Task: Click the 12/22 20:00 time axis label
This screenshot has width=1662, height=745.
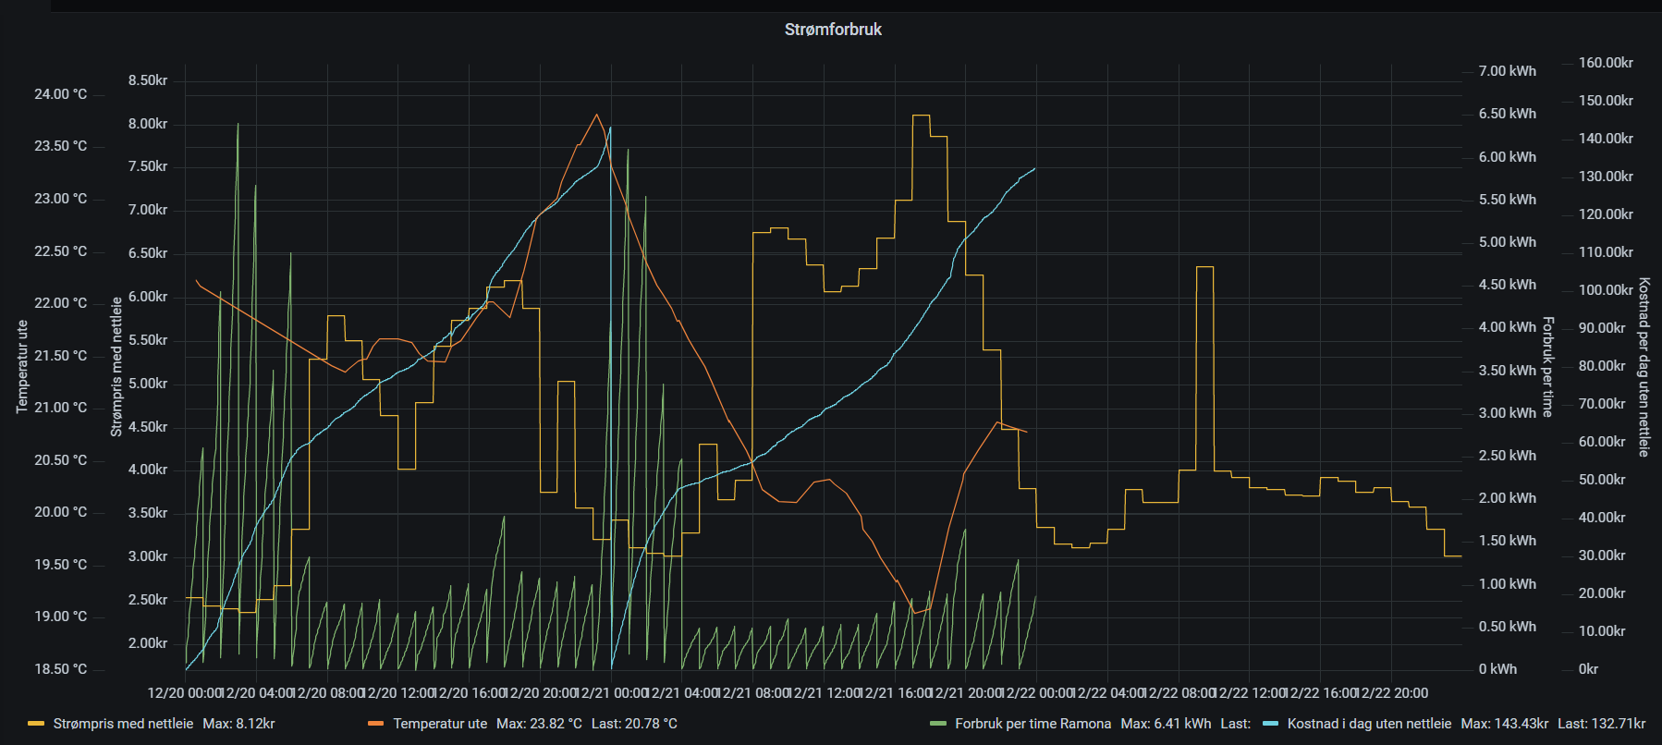Action: point(1392,693)
